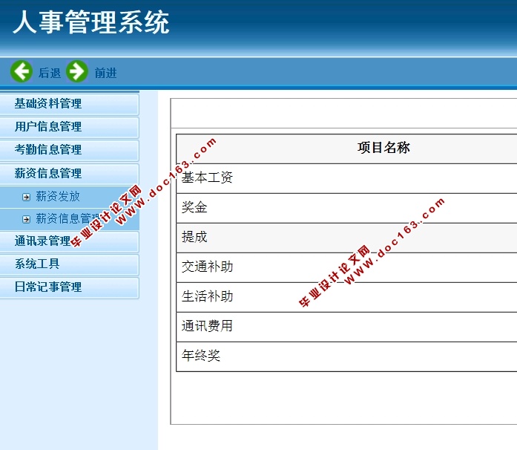Open the 考勤信息管理 menu section
This screenshot has height=450, width=517.
coord(69,151)
